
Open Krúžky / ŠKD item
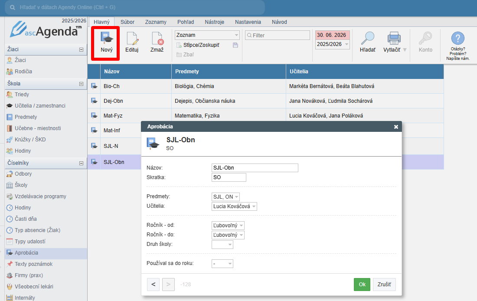coord(30,139)
